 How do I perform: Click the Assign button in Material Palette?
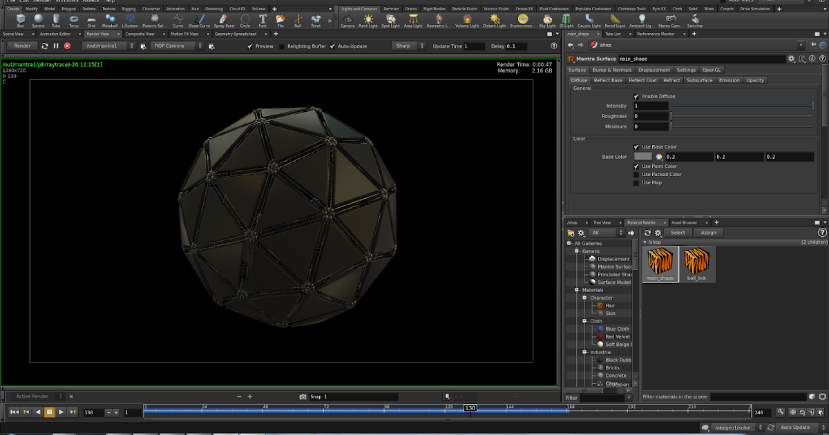709,233
